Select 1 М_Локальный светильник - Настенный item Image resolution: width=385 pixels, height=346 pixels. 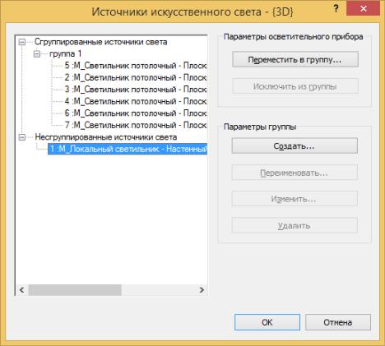coord(128,149)
